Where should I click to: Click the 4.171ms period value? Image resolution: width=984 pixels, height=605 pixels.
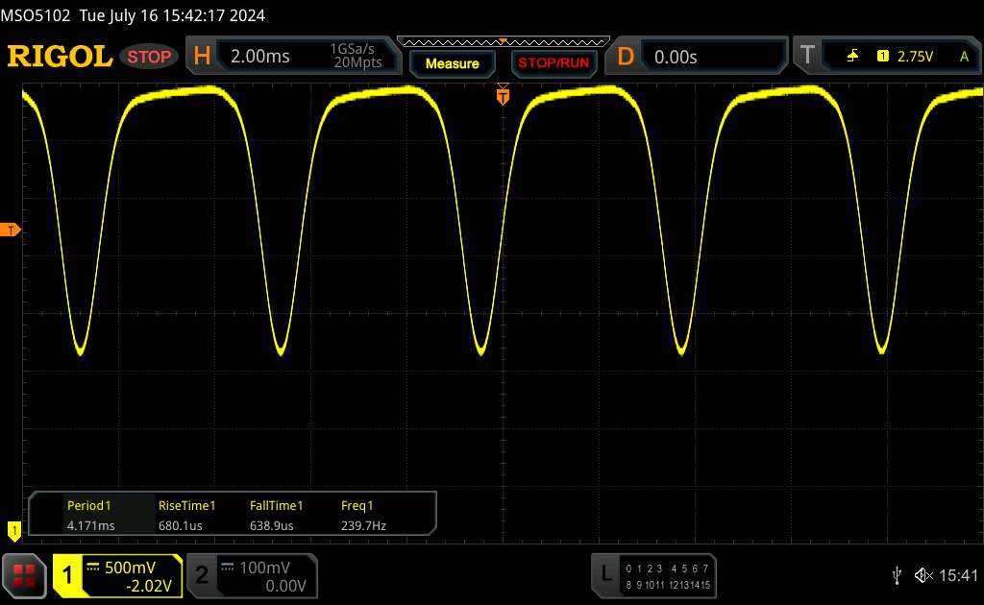pos(91,525)
